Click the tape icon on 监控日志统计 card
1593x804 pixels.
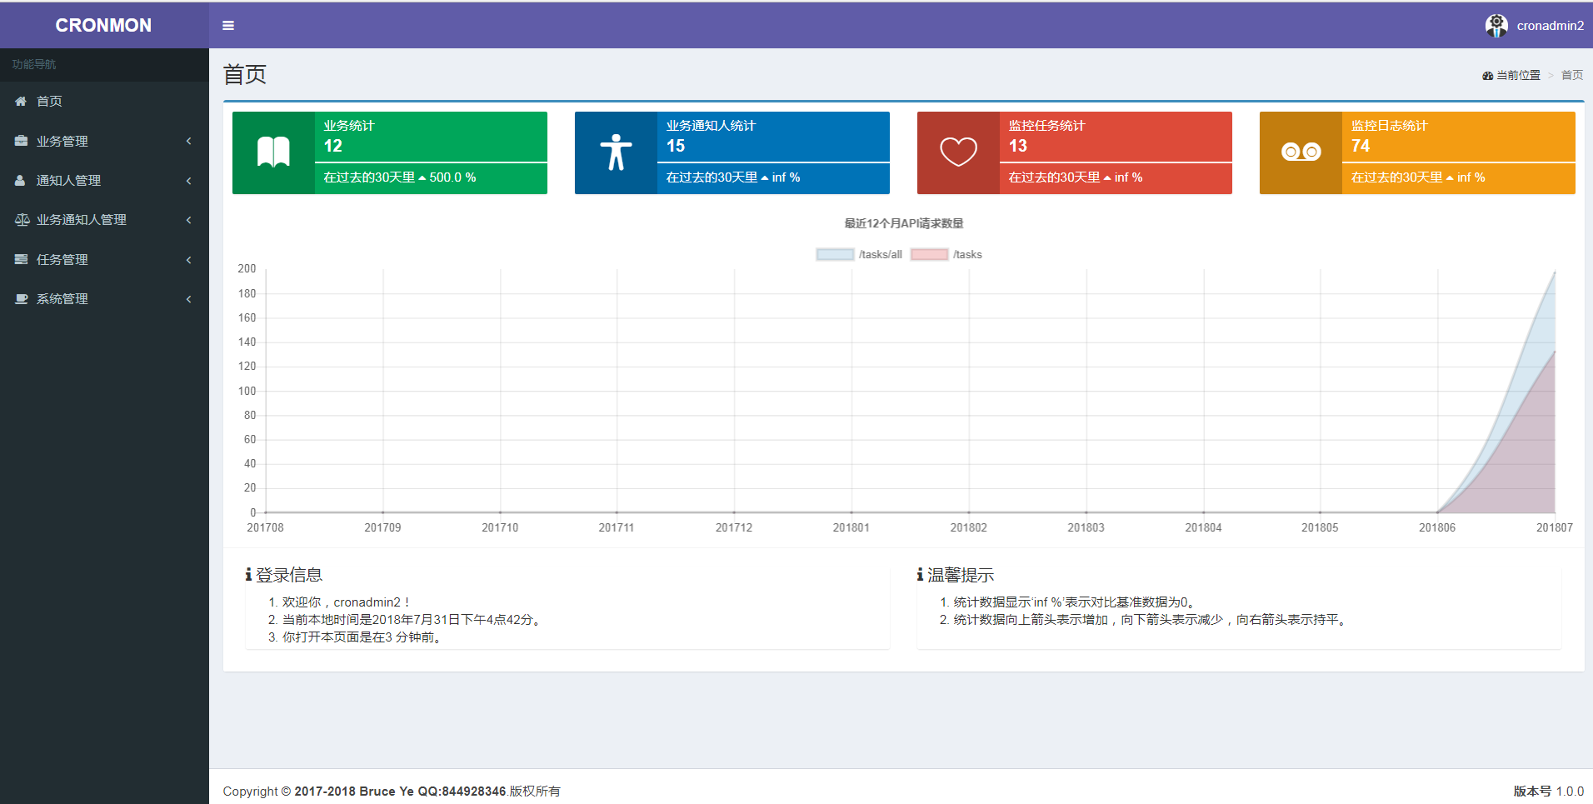click(x=1301, y=152)
